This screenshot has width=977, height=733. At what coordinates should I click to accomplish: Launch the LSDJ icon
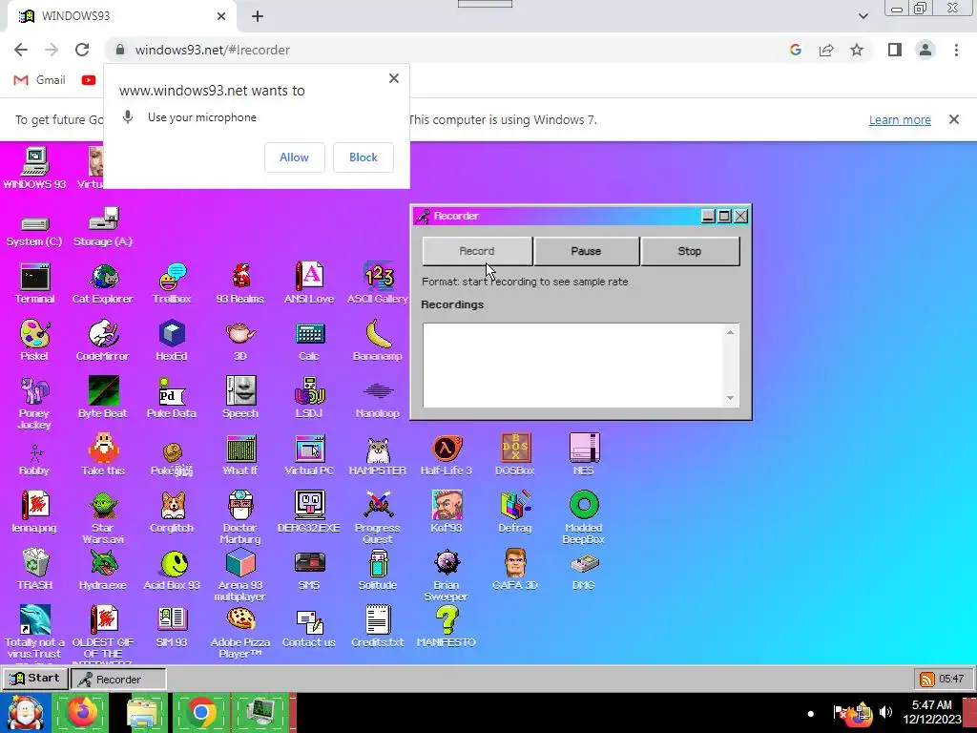click(x=309, y=397)
